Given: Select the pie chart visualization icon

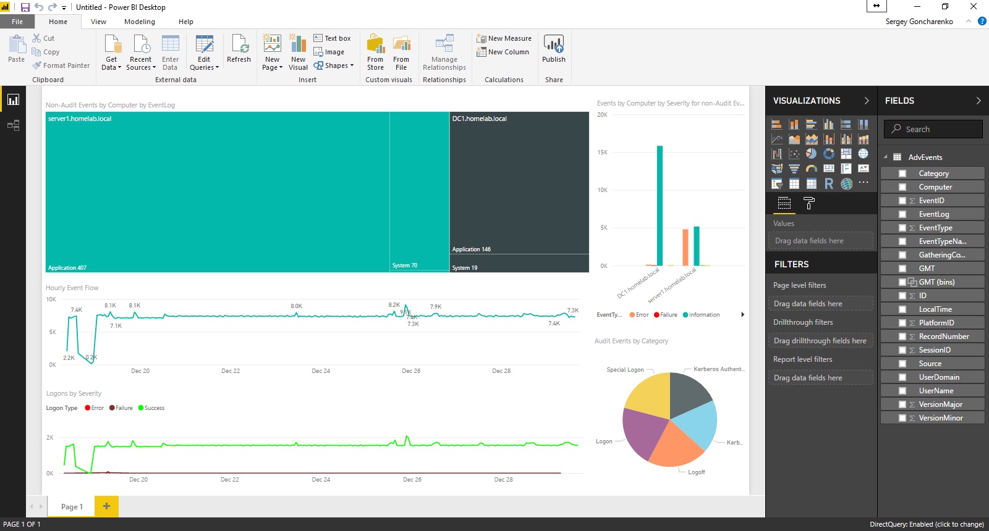Looking at the screenshot, I should (x=812, y=154).
